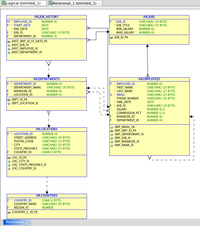Select the DEPT_LOCATION_IX index label
This screenshot has width=200, height=226.
tap(25, 103)
